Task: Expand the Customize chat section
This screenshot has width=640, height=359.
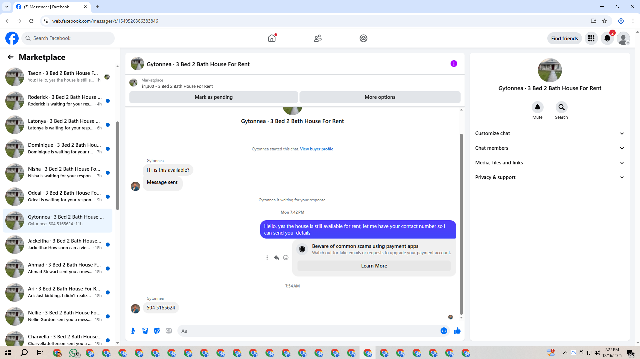Action: tap(550, 133)
